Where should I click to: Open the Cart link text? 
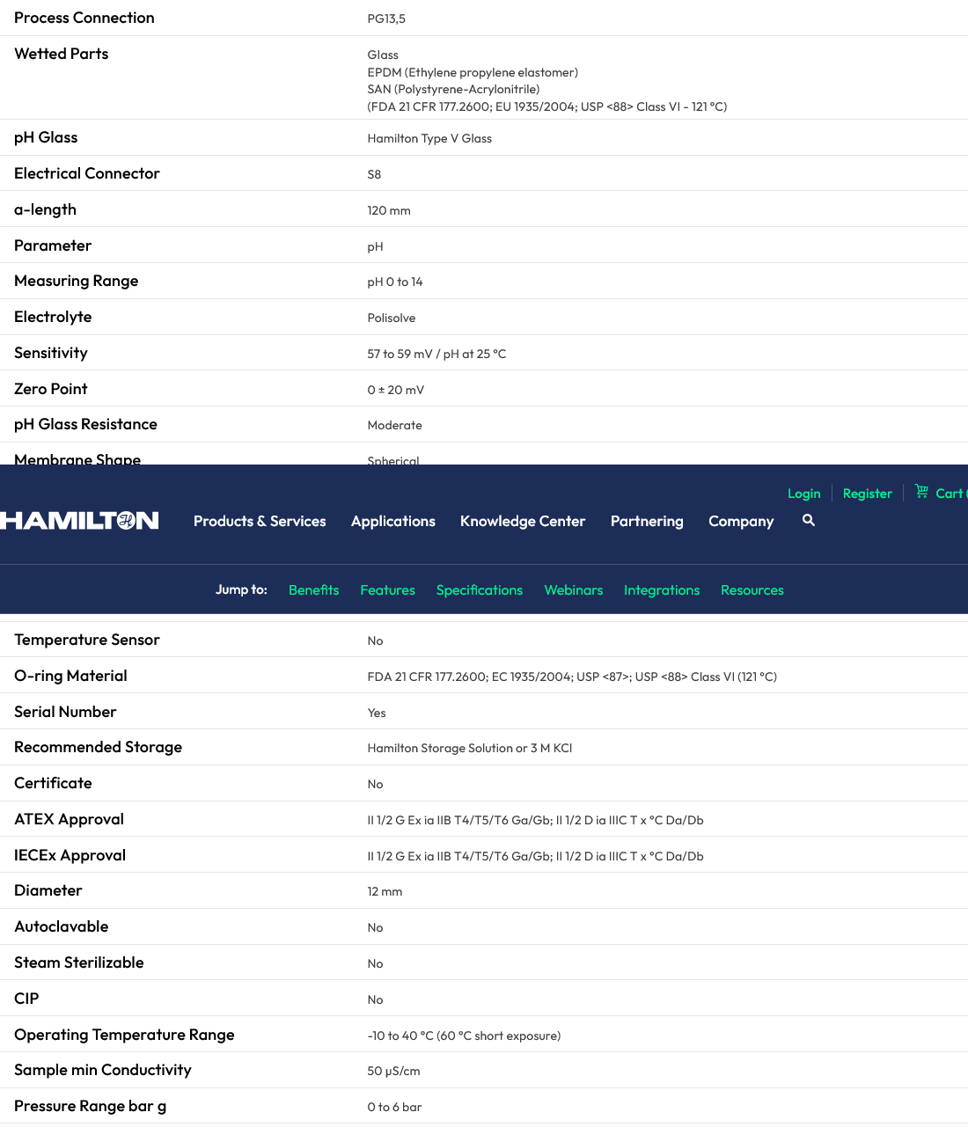coord(950,494)
